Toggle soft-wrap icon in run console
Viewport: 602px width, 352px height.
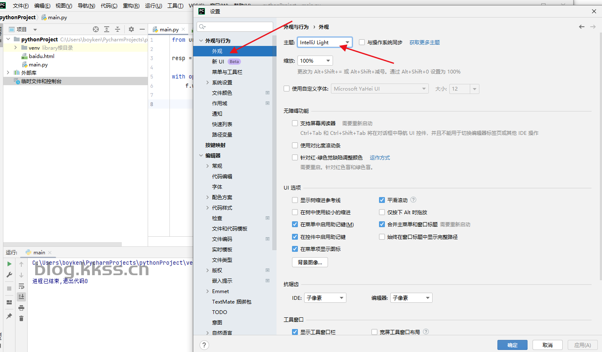[21, 286]
